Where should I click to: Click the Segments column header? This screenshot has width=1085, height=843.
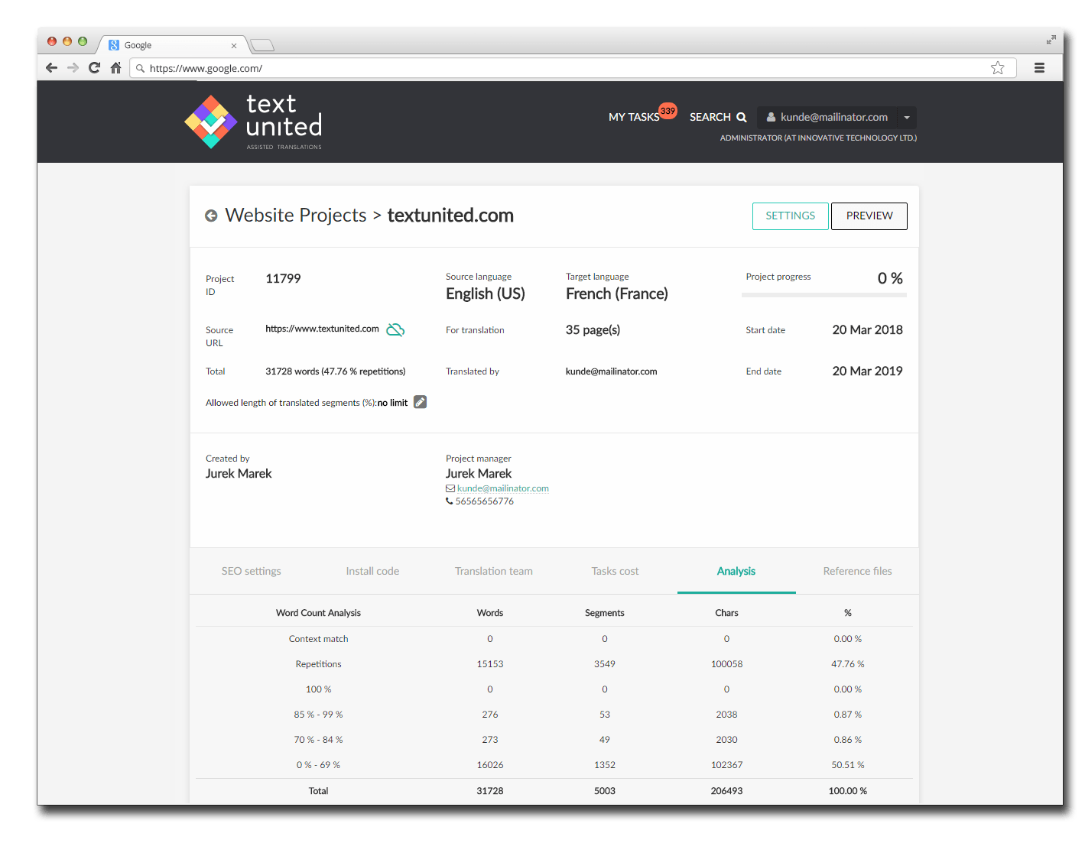pyautogui.click(x=605, y=613)
